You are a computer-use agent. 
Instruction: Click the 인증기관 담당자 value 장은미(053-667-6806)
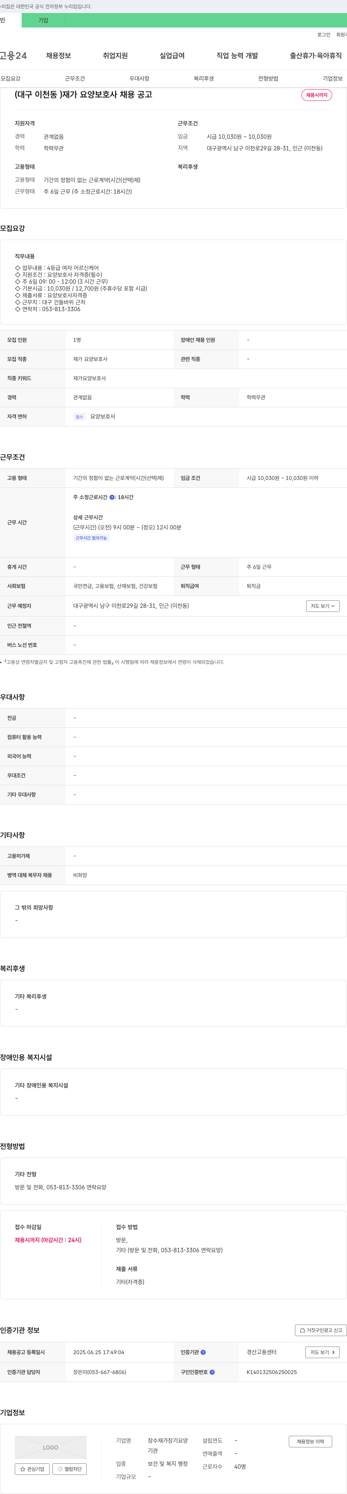point(100,1372)
